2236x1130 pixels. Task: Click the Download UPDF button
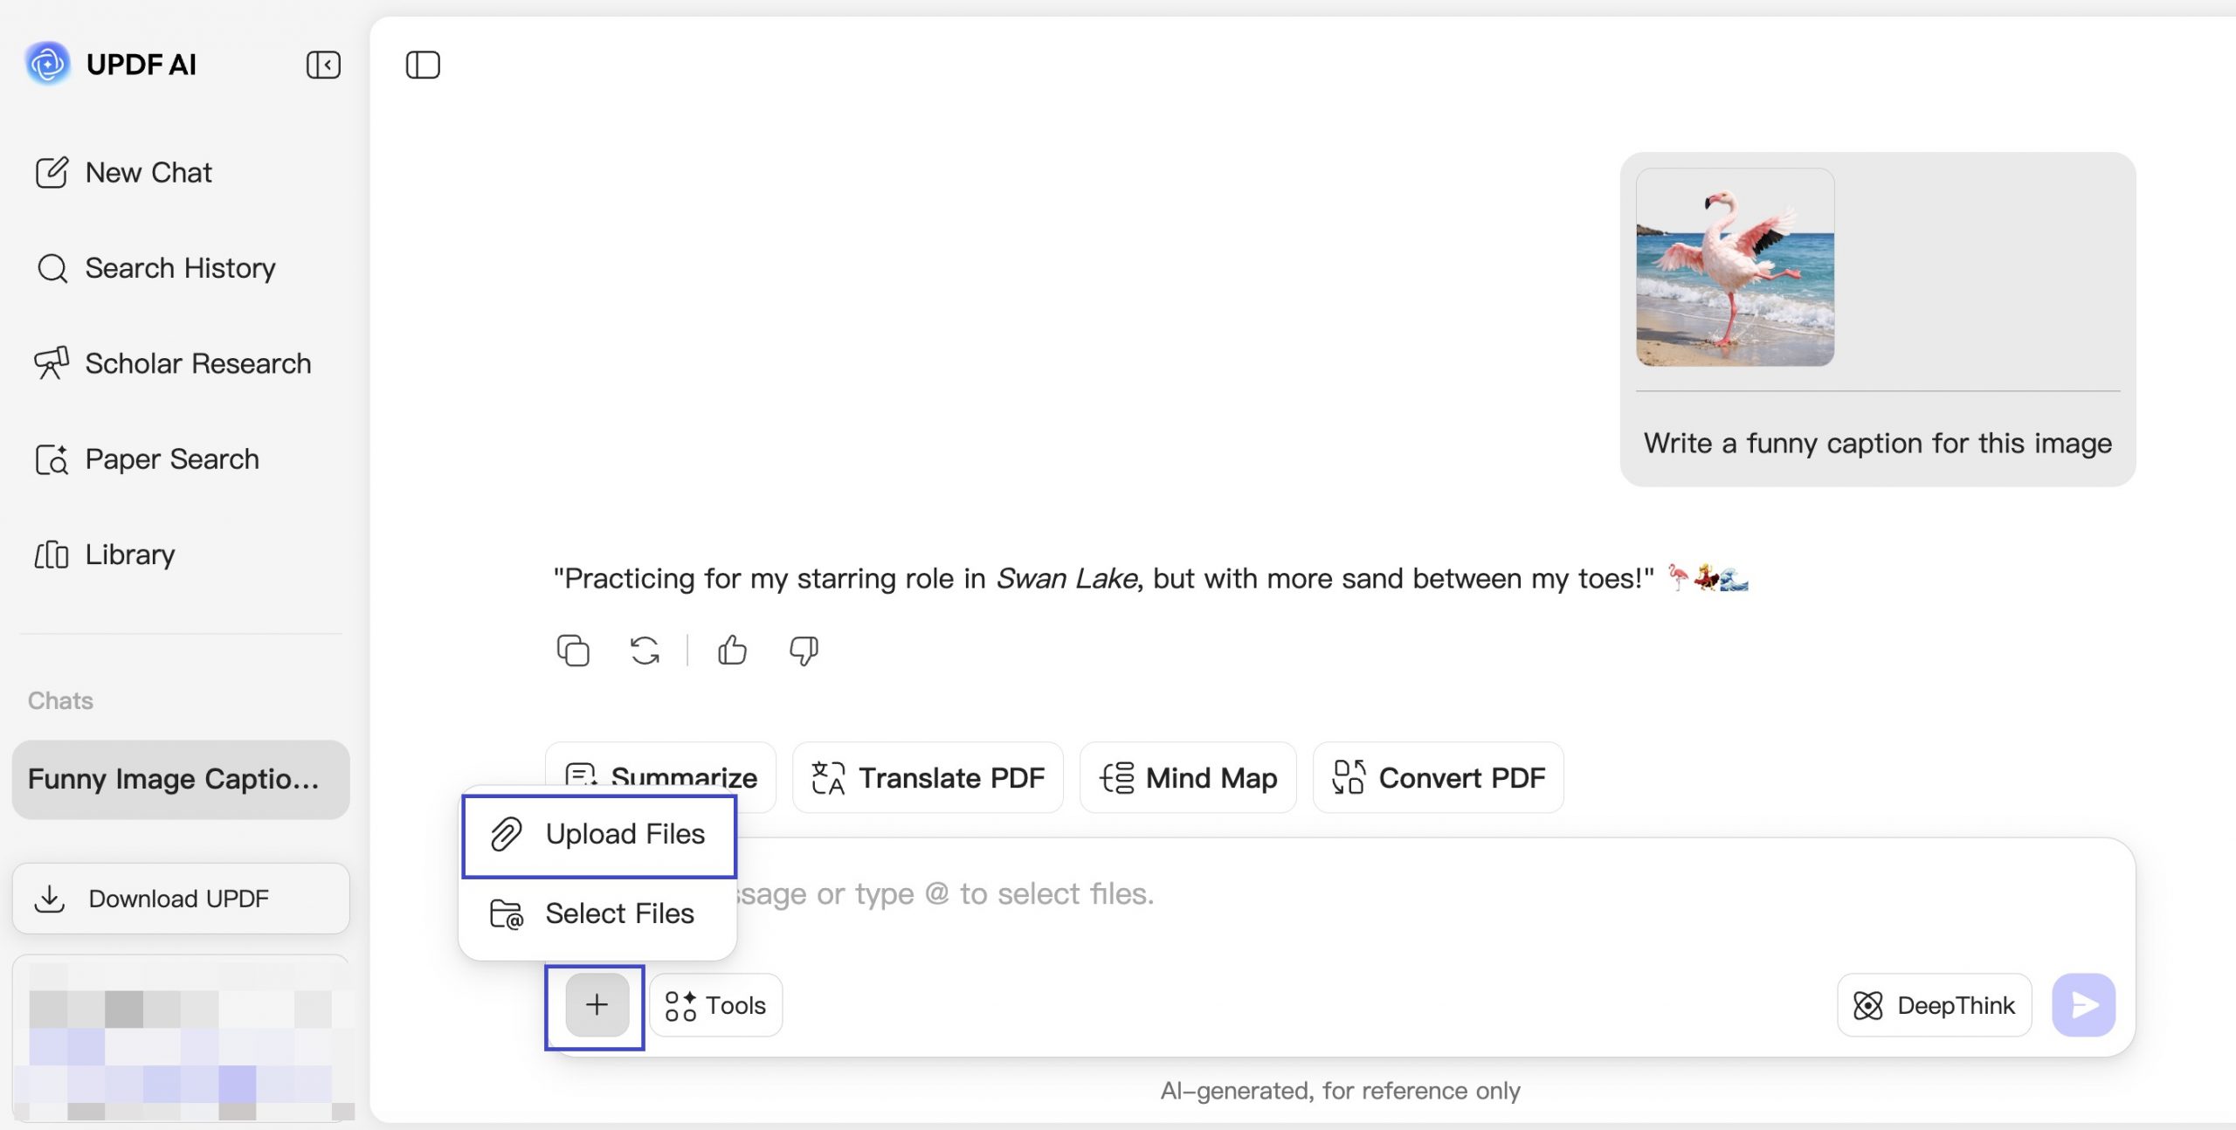pyautogui.click(x=181, y=899)
